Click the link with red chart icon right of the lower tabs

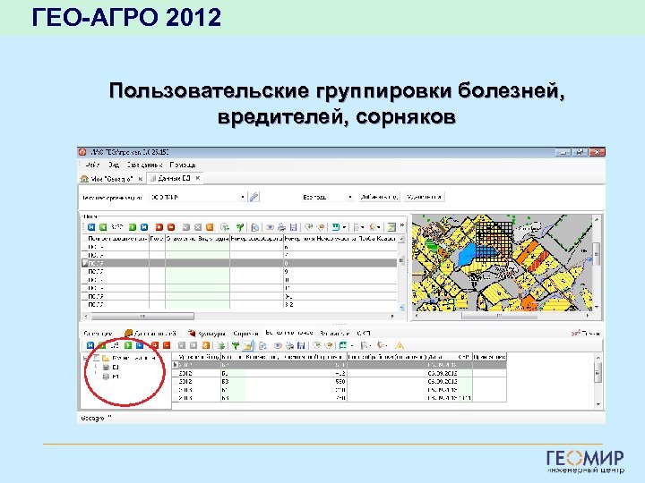tap(585, 333)
